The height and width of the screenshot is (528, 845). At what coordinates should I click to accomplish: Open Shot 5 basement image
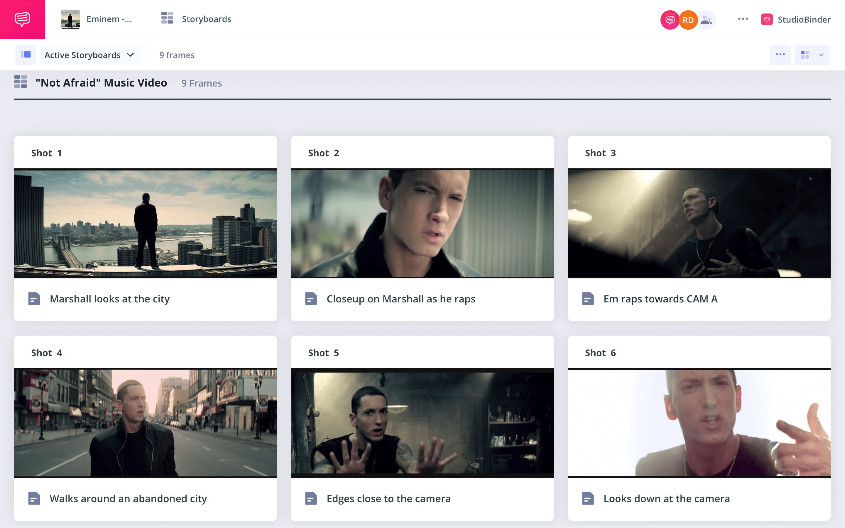coord(422,423)
